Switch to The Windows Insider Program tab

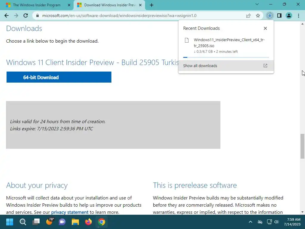(37, 5)
